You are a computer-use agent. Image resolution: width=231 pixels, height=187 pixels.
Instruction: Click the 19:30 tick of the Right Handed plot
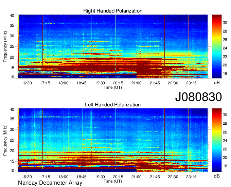tap(100, 83)
